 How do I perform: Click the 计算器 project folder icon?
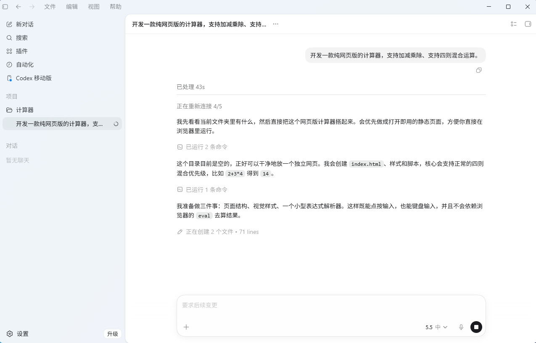[x=9, y=110]
